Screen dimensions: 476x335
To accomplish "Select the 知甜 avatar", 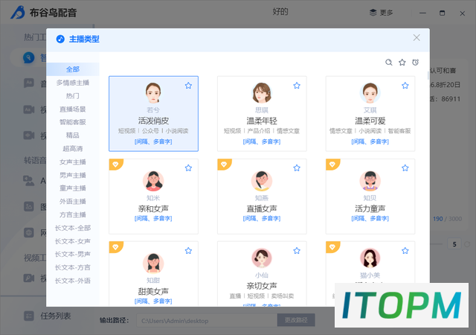I will pyautogui.click(x=153, y=264).
